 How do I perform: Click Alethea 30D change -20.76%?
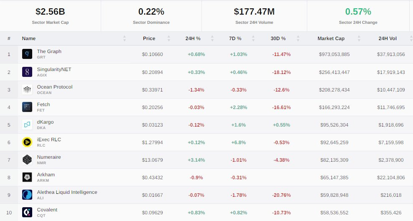point(281,195)
